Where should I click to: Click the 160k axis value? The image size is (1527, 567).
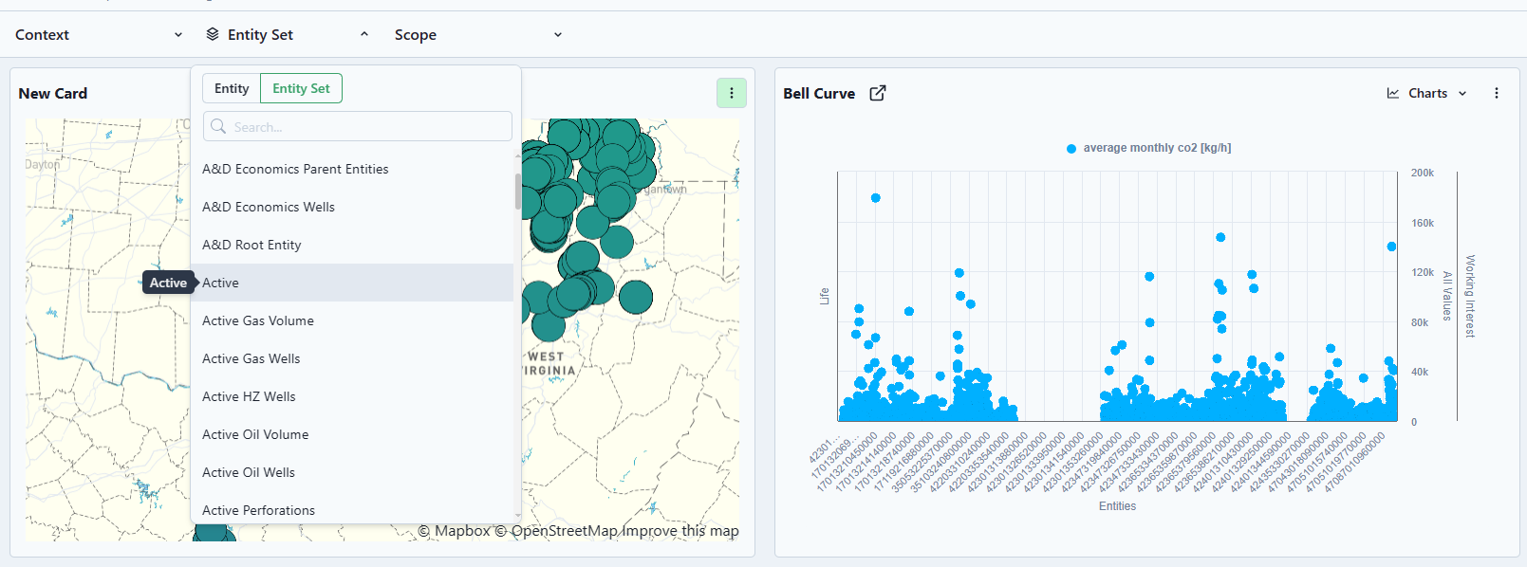[1422, 223]
